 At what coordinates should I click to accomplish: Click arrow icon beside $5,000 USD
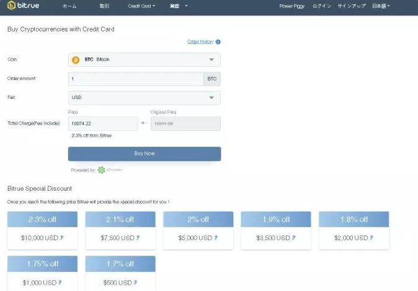coord(216,238)
